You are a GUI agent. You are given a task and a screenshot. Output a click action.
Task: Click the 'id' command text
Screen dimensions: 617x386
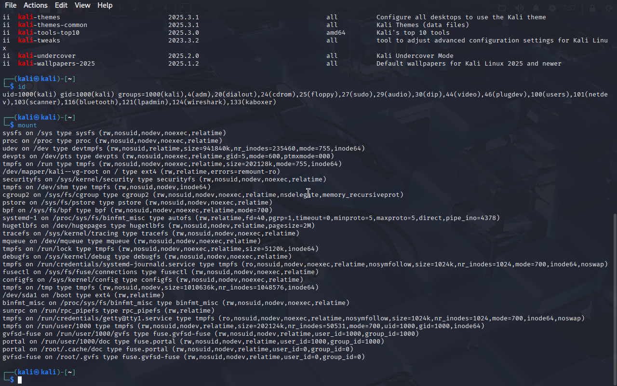coord(22,87)
